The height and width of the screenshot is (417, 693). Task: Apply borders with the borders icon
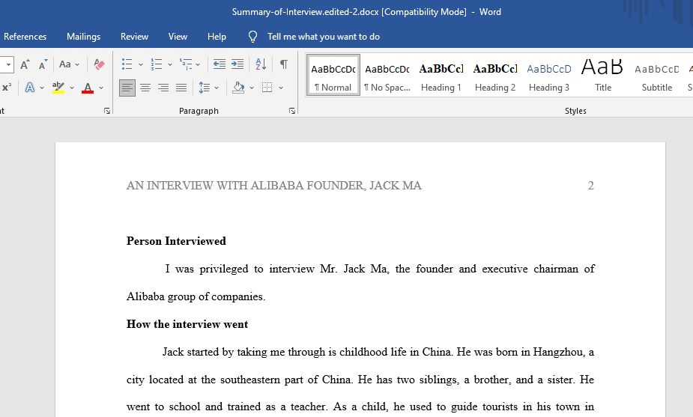[x=267, y=88]
